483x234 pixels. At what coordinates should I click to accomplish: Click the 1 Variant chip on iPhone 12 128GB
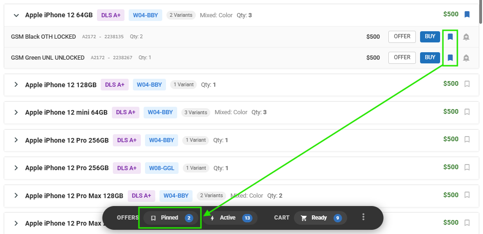[x=184, y=85]
